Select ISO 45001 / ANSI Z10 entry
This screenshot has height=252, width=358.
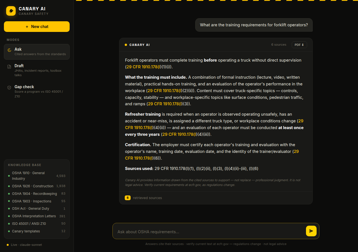(37, 224)
